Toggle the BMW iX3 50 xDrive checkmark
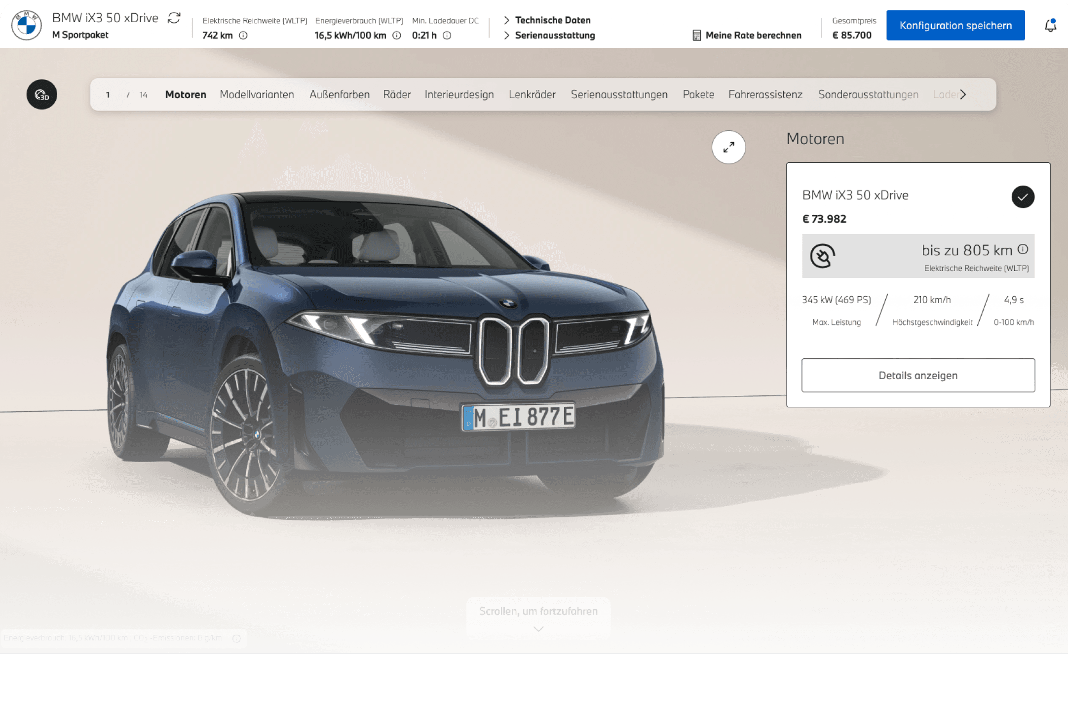Image resolution: width=1068 pixels, height=702 pixels. tap(1023, 197)
